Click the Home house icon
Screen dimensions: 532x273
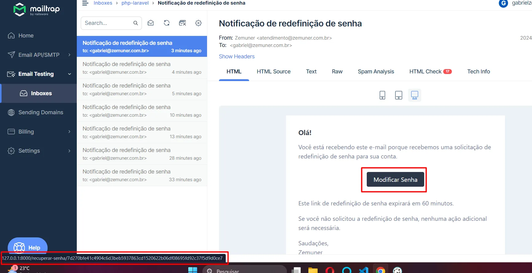coord(11,36)
